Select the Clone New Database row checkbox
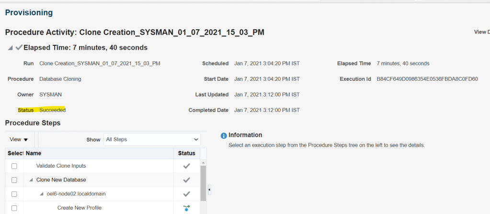Image resolution: width=490 pixels, height=214 pixels. click(x=14, y=180)
